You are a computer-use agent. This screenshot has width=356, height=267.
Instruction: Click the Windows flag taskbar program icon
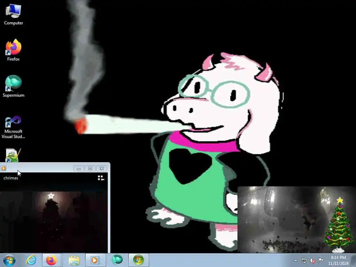point(138,260)
